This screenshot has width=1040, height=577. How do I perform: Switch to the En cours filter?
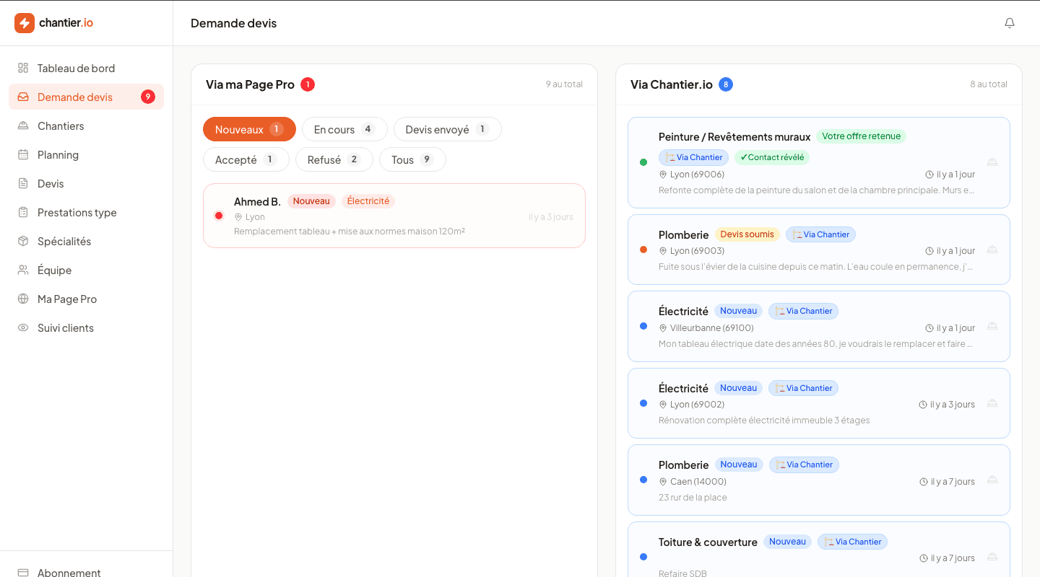point(344,129)
